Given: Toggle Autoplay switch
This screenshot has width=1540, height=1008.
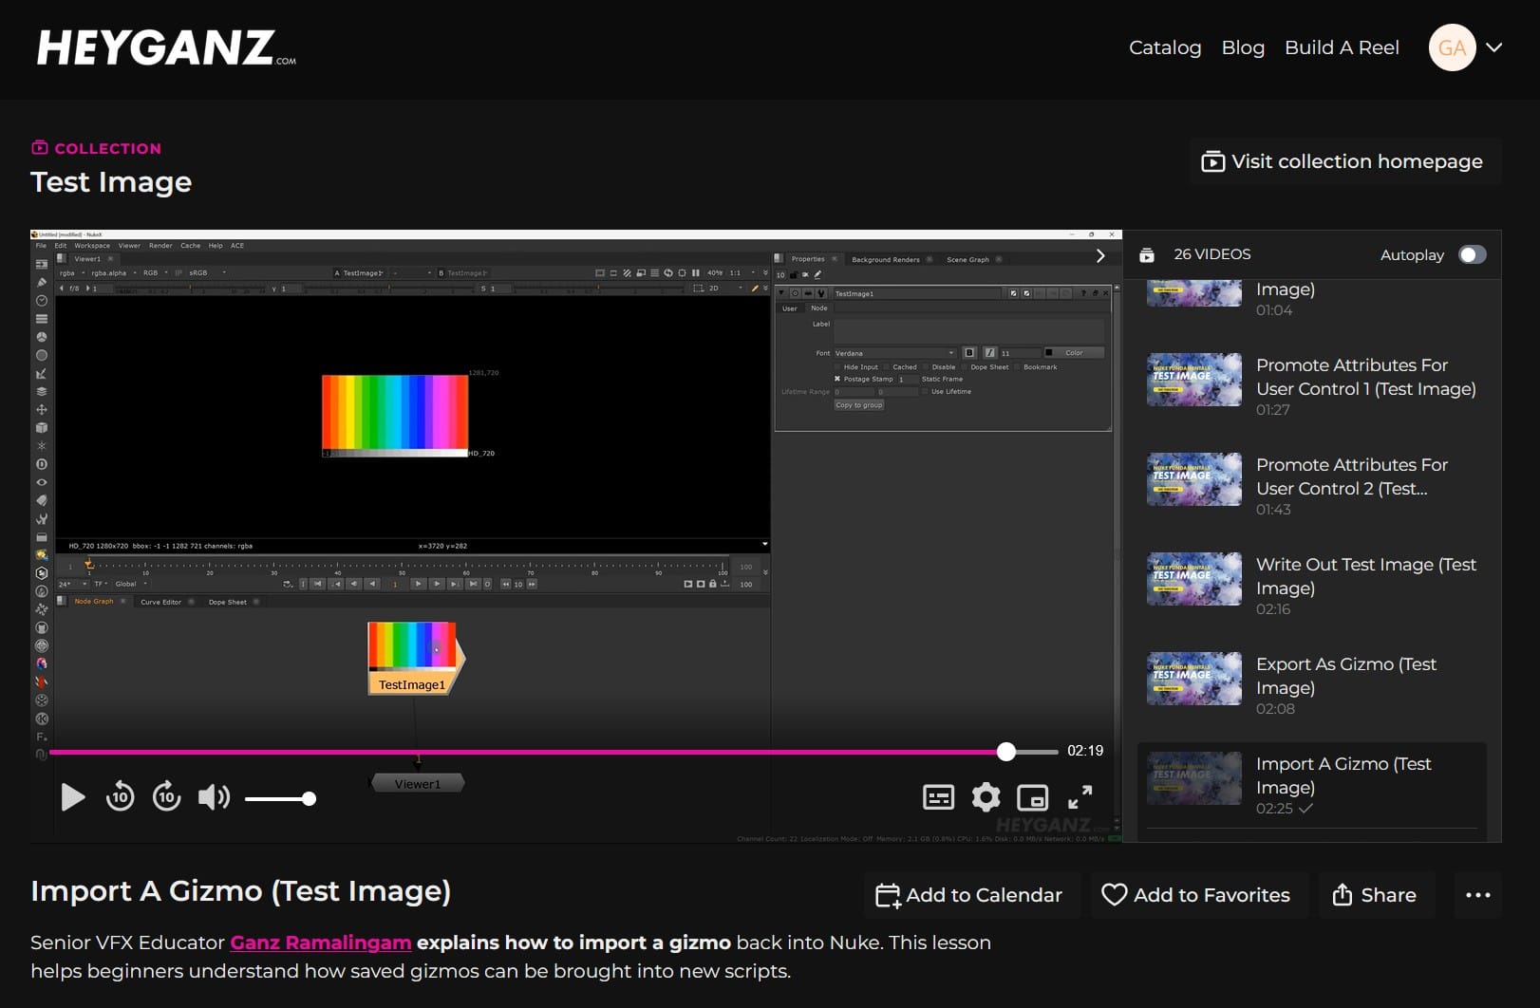Looking at the screenshot, I should [1473, 254].
